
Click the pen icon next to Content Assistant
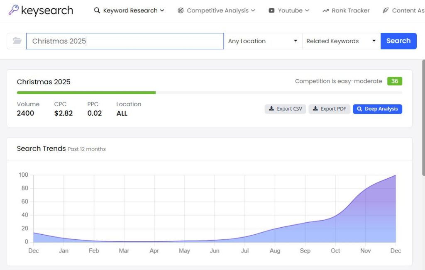pyautogui.click(x=386, y=10)
